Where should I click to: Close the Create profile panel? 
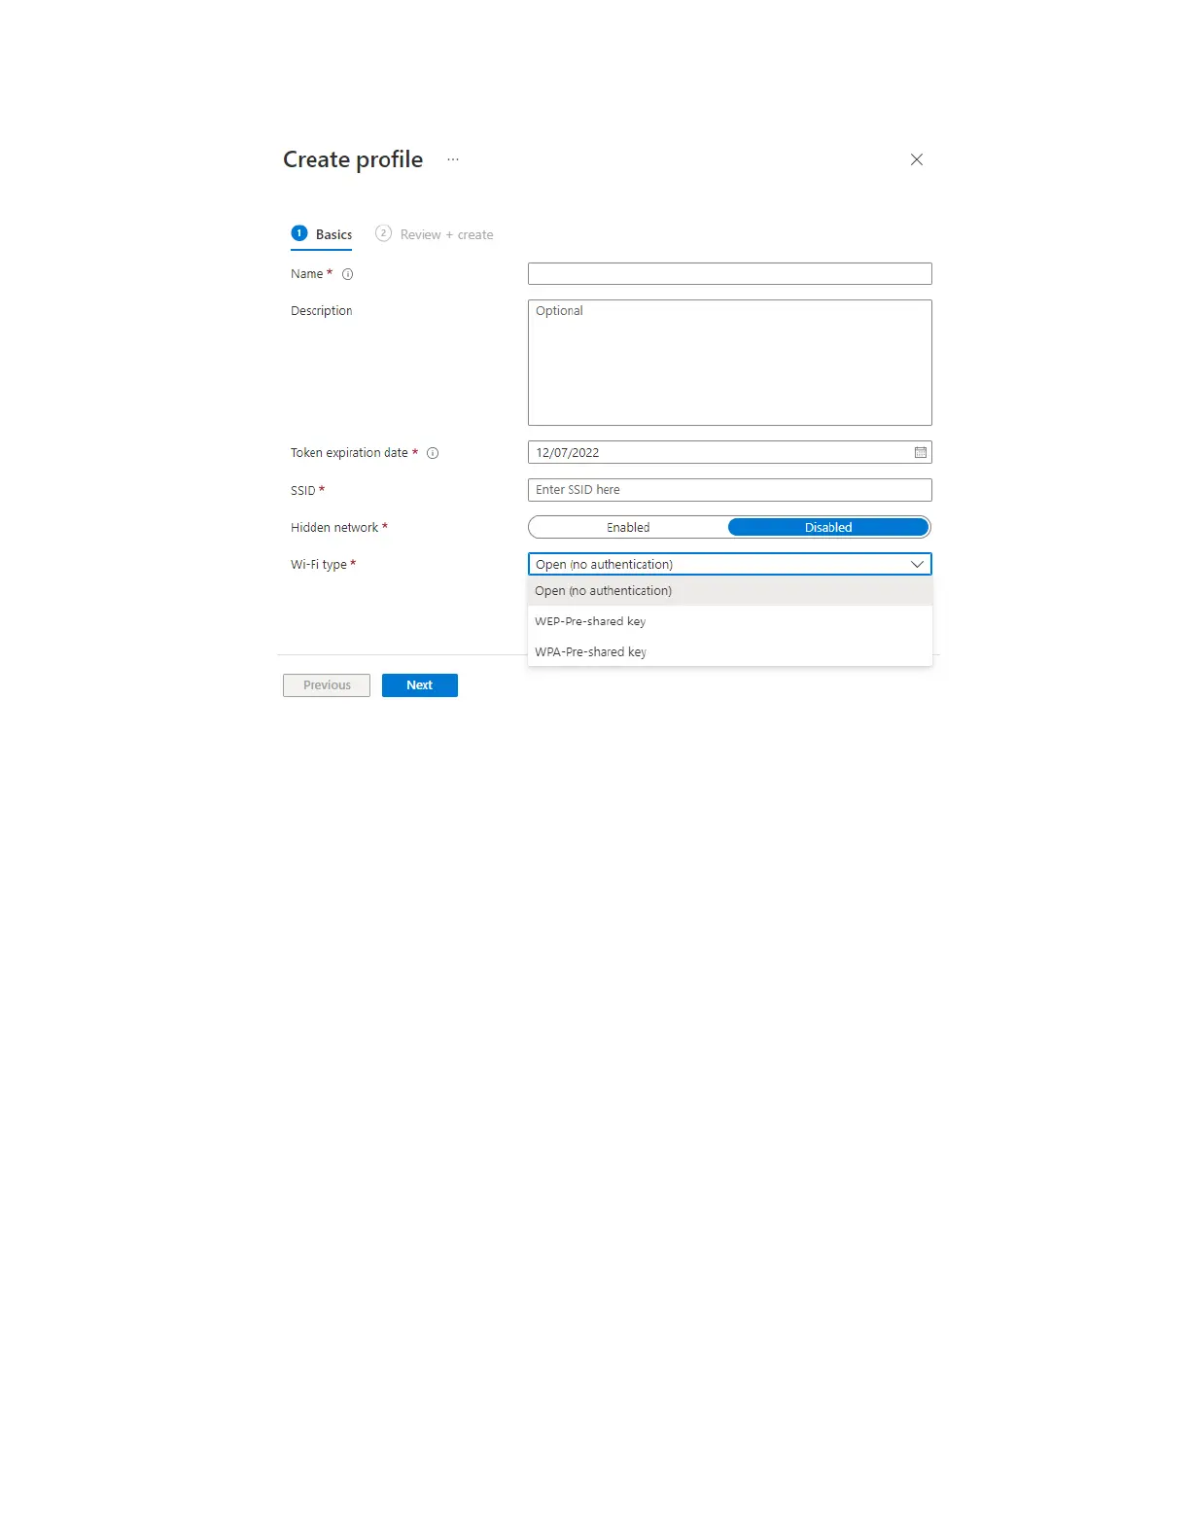(917, 159)
